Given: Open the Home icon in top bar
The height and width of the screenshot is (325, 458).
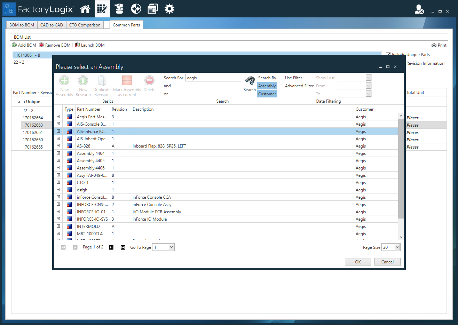Looking at the screenshot, I should pos(85,9).
